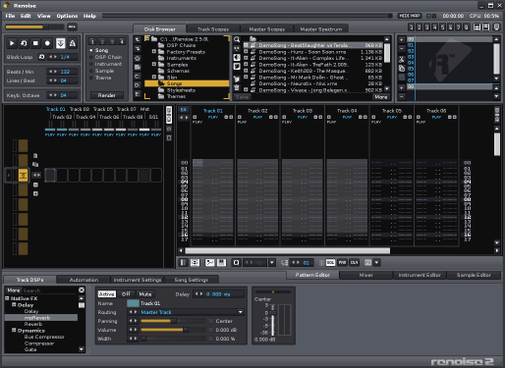Toggle the upper frame layout icon
This screenshot has height=368, width=505.
pyautogui.click(x=477, y=27)
